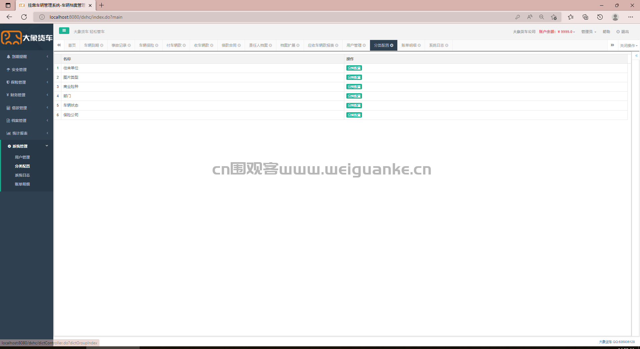The width and height of the screenshot is (640, 349).
Task: Switch to the 应收车辆款报表 tab
Action: point(321,45)
